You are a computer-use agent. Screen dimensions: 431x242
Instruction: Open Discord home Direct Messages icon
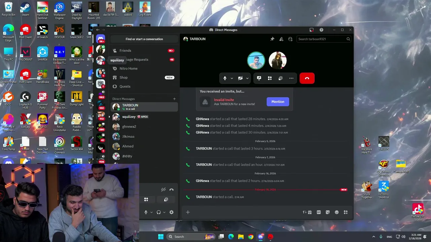pyautogui.click(x=101, y=39)
